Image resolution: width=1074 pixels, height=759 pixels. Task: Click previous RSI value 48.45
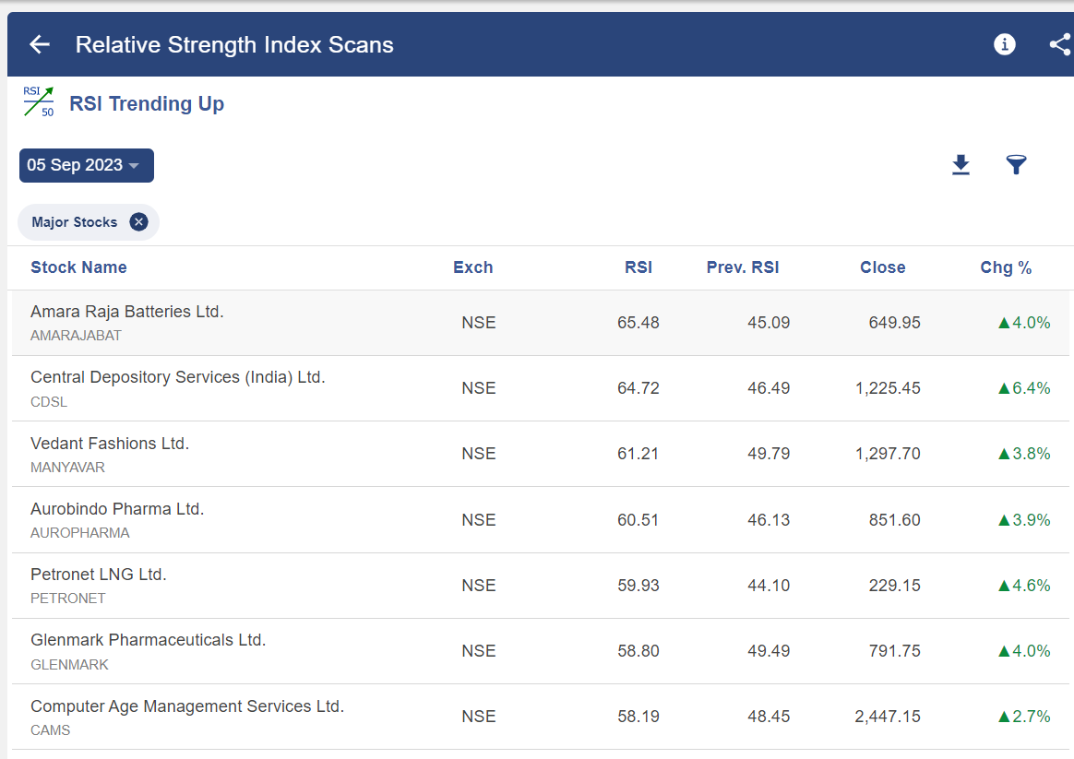coord(769,717)
